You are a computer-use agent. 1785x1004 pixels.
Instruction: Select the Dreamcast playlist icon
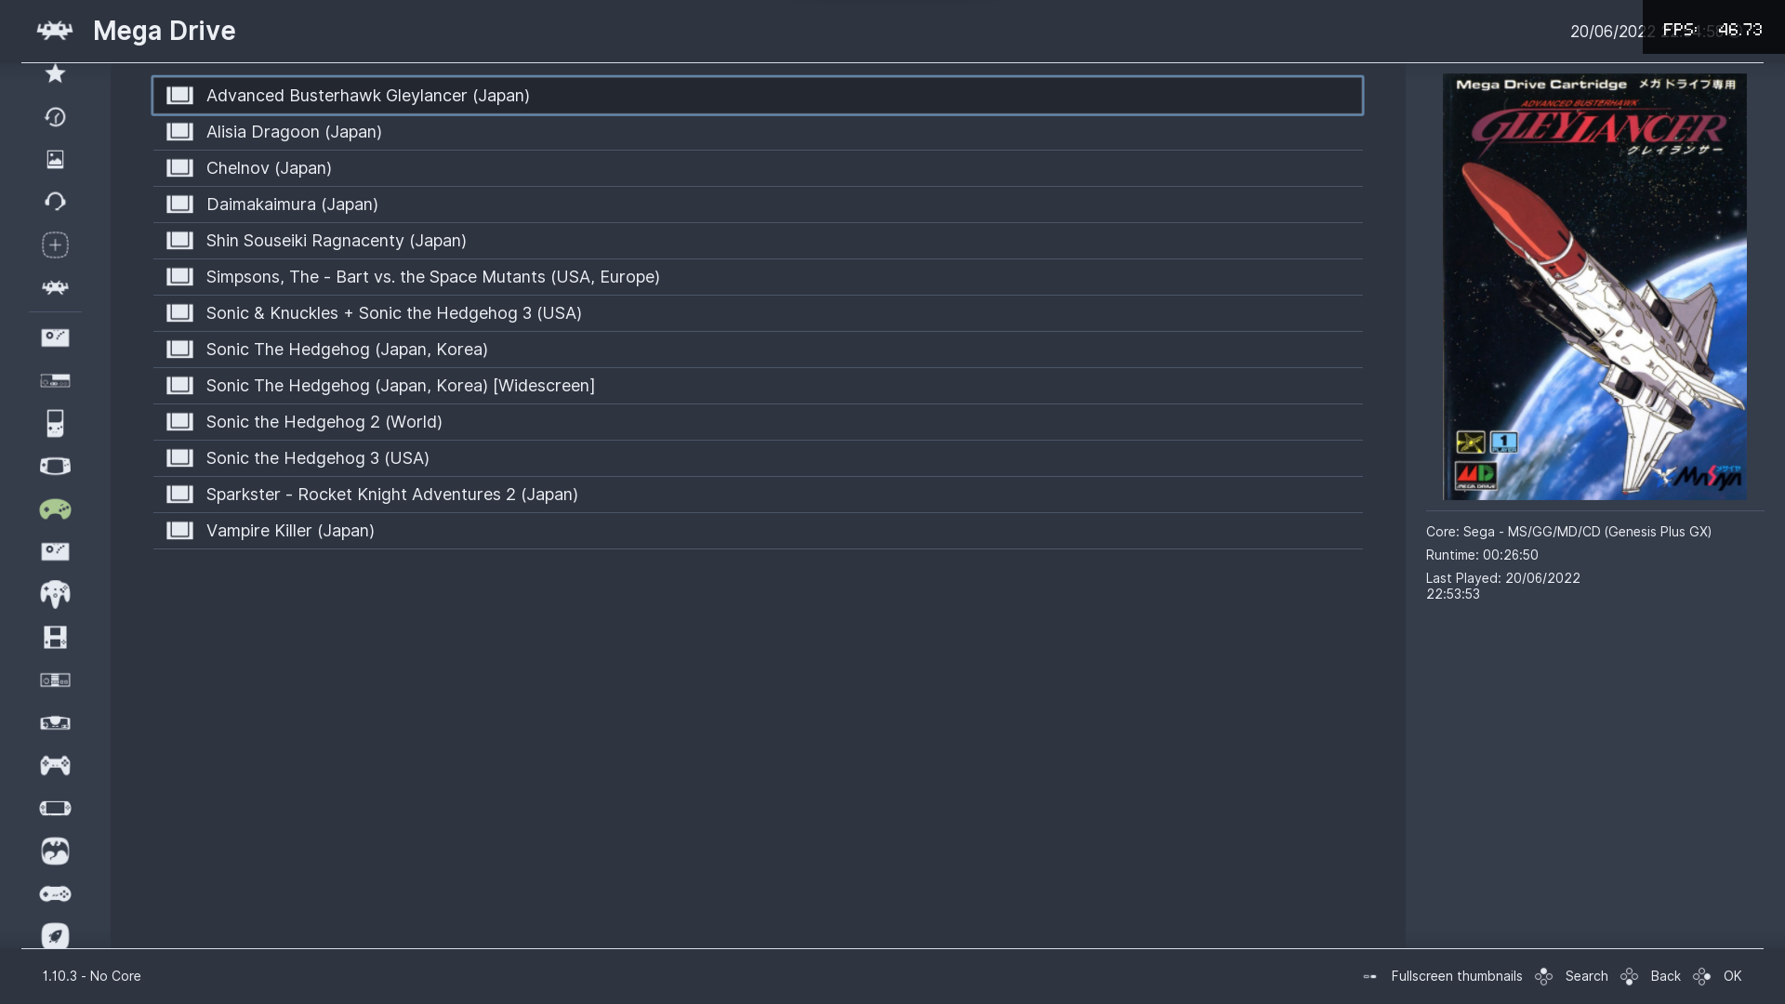tap(55, 852)
